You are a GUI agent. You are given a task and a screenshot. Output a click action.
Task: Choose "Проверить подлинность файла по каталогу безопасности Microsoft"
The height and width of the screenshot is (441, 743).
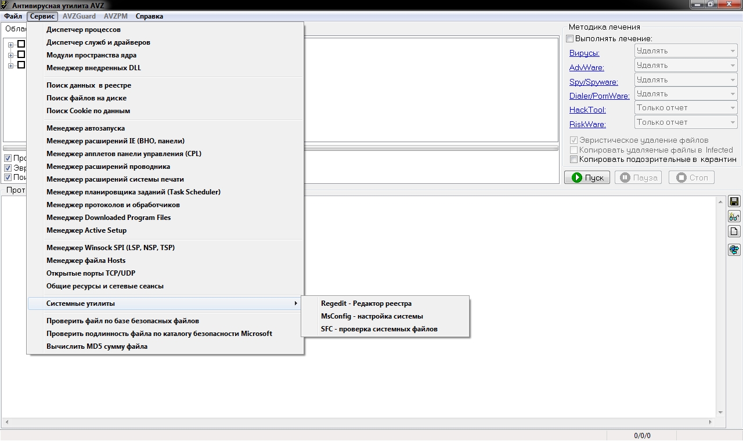165,334
